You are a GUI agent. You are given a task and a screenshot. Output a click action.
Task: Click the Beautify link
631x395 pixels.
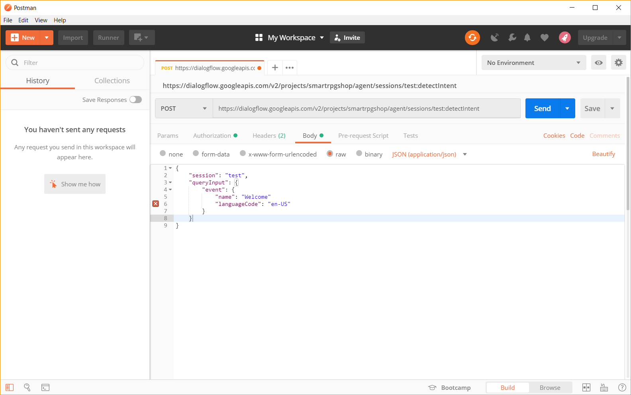pos(604,154)
